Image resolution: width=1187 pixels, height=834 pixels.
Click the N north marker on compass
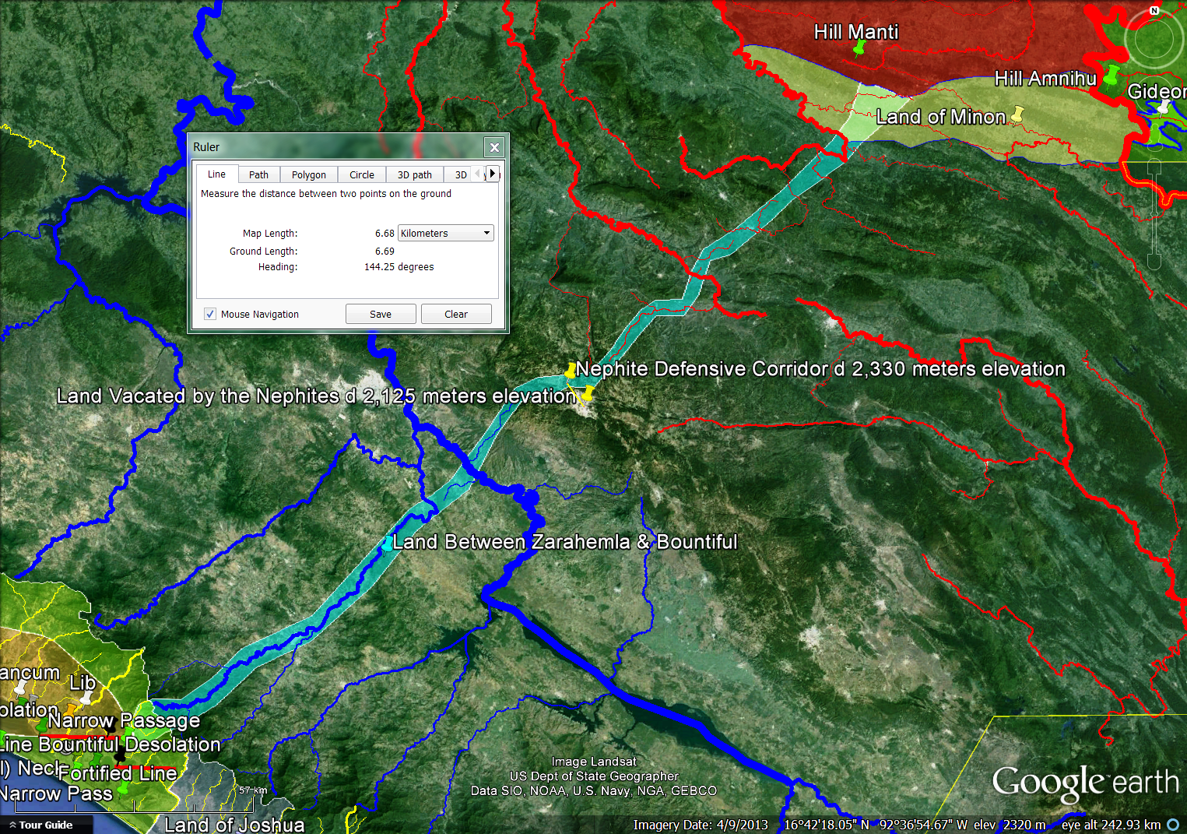point(1154,10)
